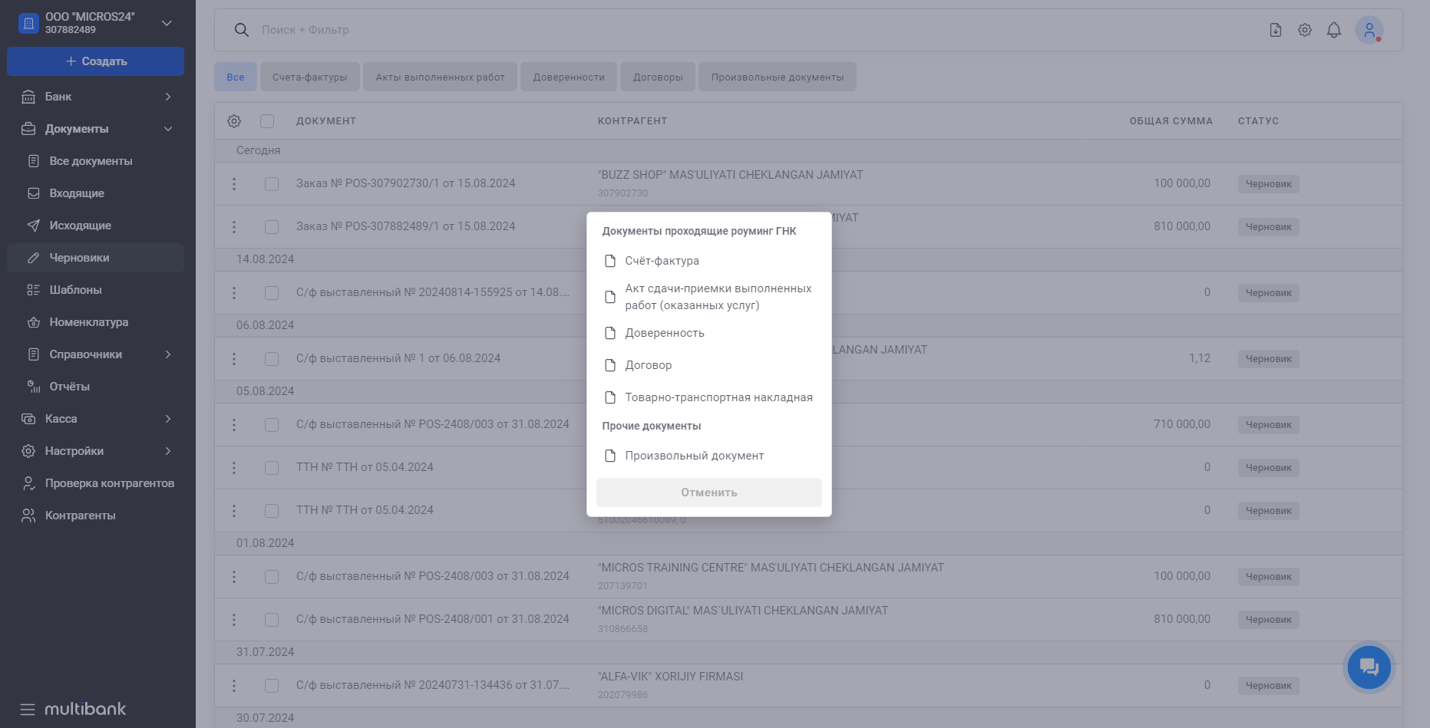Click the table column settings gear icon
The width and height of the screenshot is (1430, 728).
click(x=234, y=121)
